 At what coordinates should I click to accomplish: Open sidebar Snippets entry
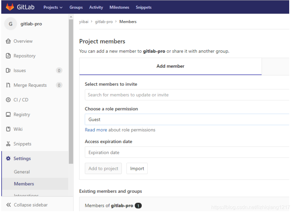pyautogui.click(x=22, y=144)
